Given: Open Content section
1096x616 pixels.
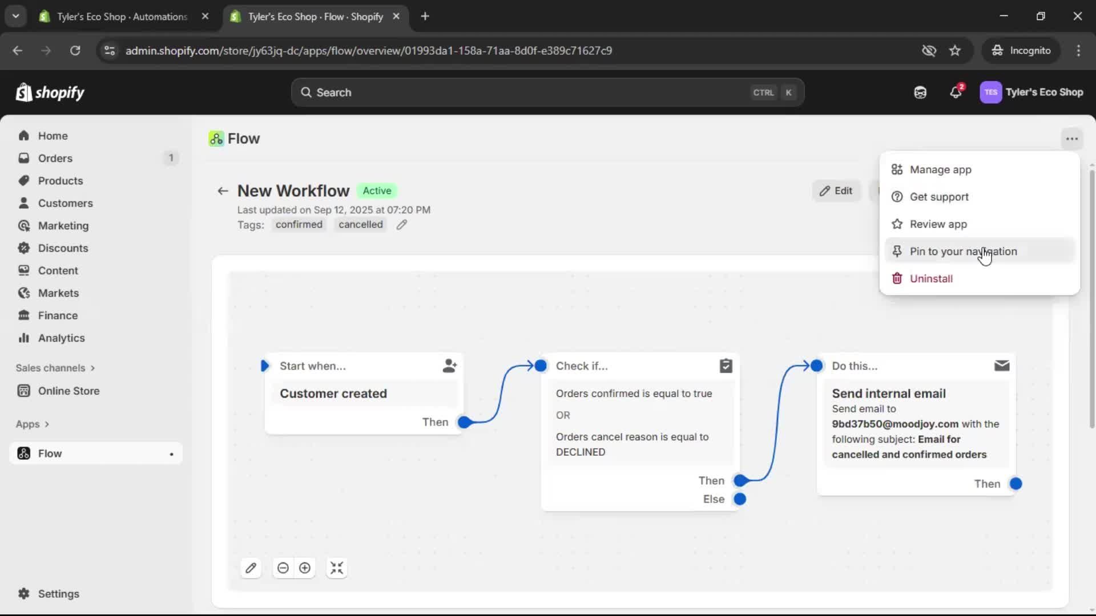Looking at the screenshot, I should (x=58, y=270).
